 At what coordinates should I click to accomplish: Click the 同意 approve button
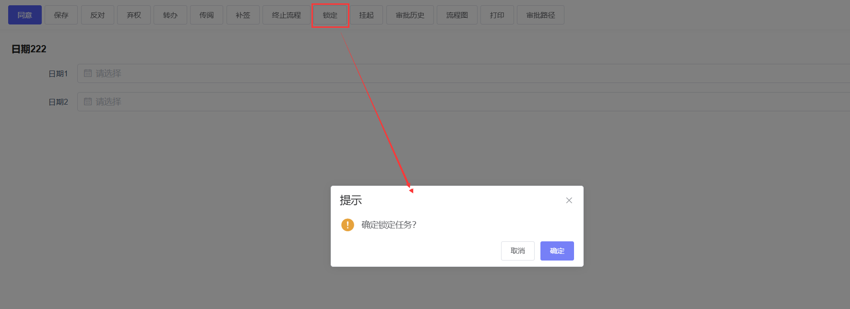tap(25, 15)
